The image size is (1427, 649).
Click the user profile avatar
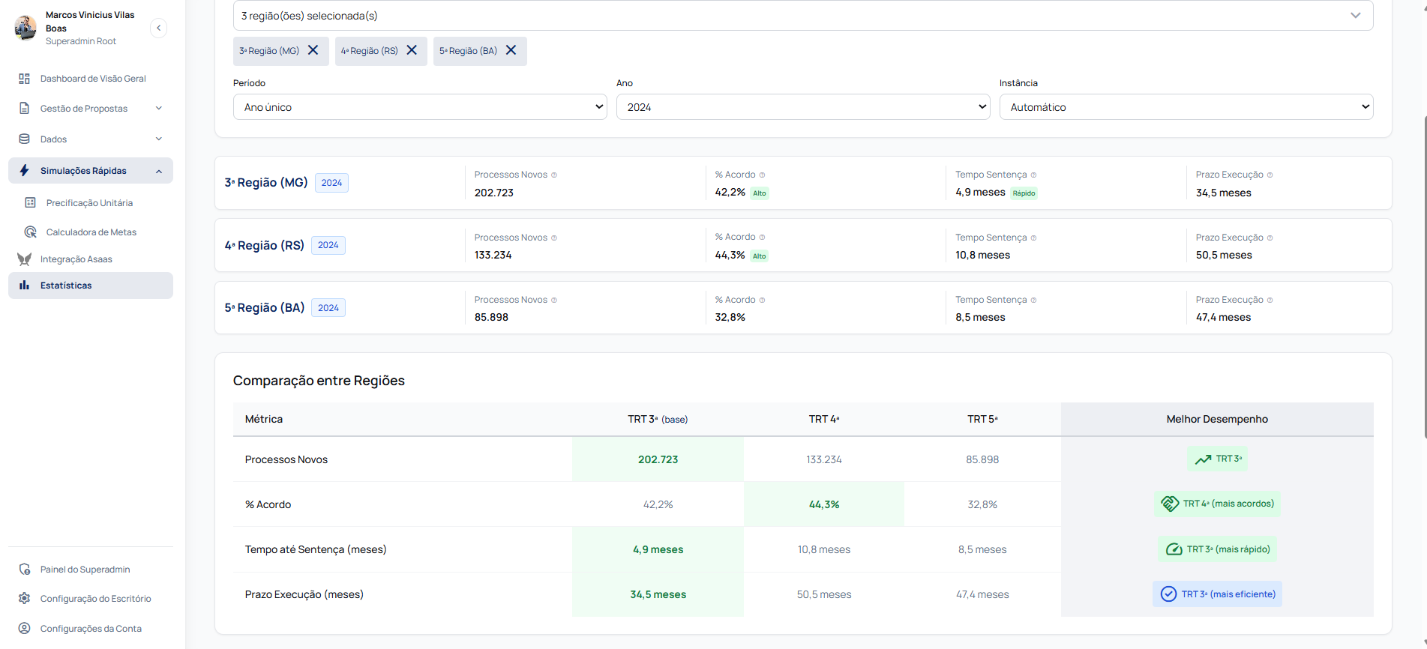tap(25, 28)
